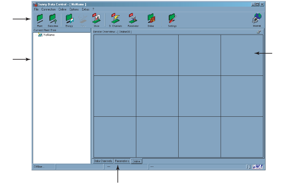Click the 'Current Plant Tree' header
Viewport: 298px width, 189px height.
pyautogui.click(x=45, y=30)
